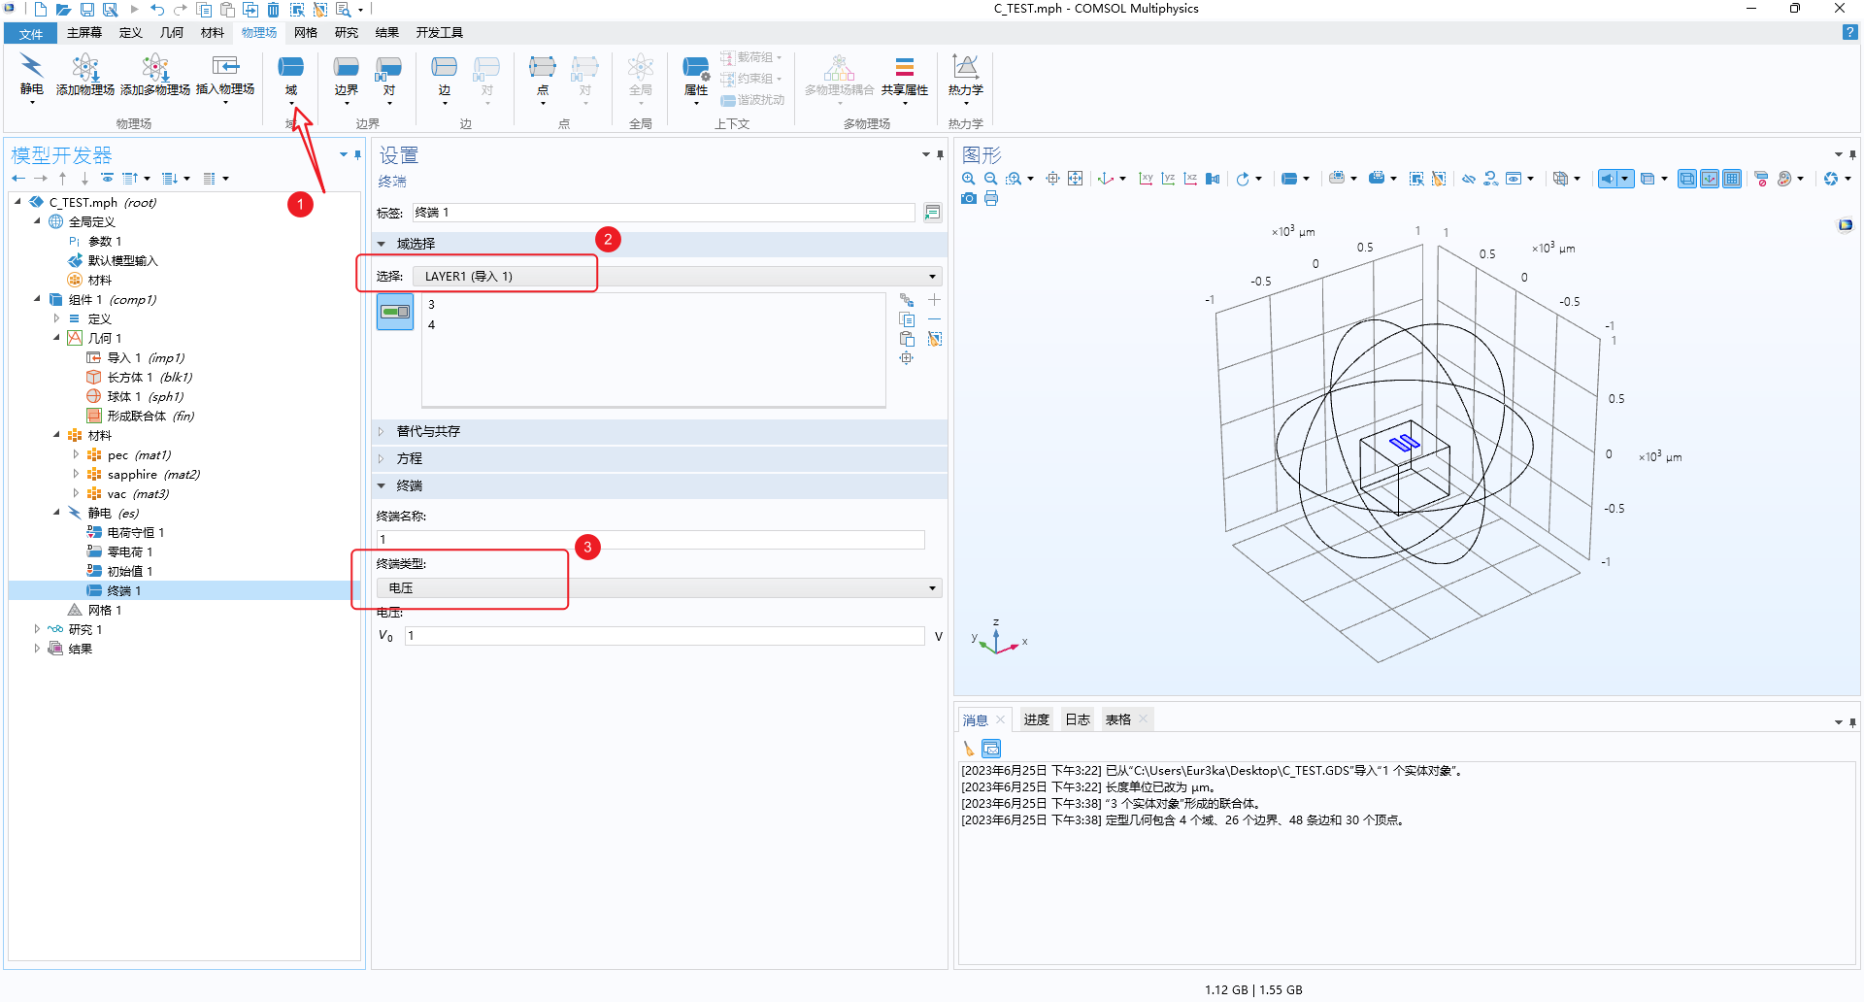Switch to the yz view in graphics
This screenshot has width=1864, height=1002.
pyautogui.click(x=1168, y=179)
